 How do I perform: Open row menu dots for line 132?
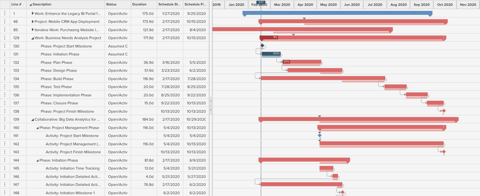[x=5, y=62]
